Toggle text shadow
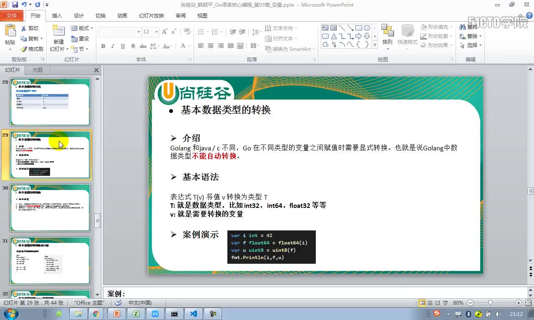 pyautogui.click(x=133, y=46)
